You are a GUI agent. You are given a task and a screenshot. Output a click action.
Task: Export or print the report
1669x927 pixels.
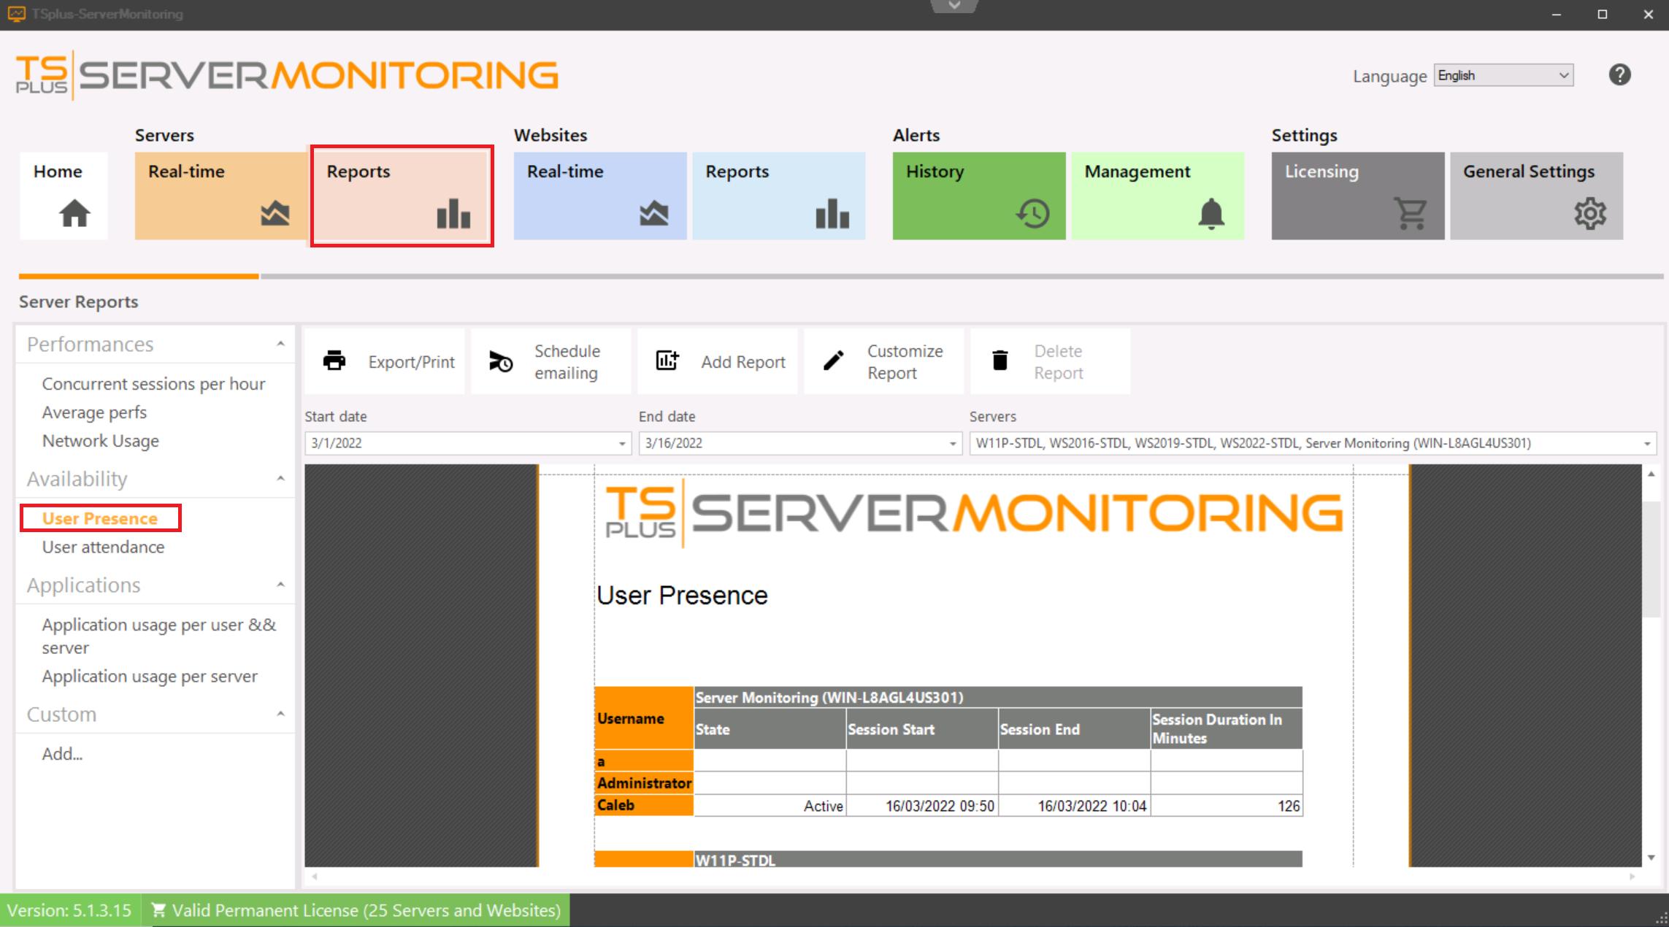[384, 361]
